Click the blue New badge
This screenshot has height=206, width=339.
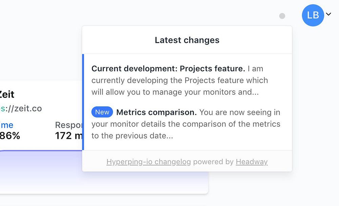coord(102,112)
